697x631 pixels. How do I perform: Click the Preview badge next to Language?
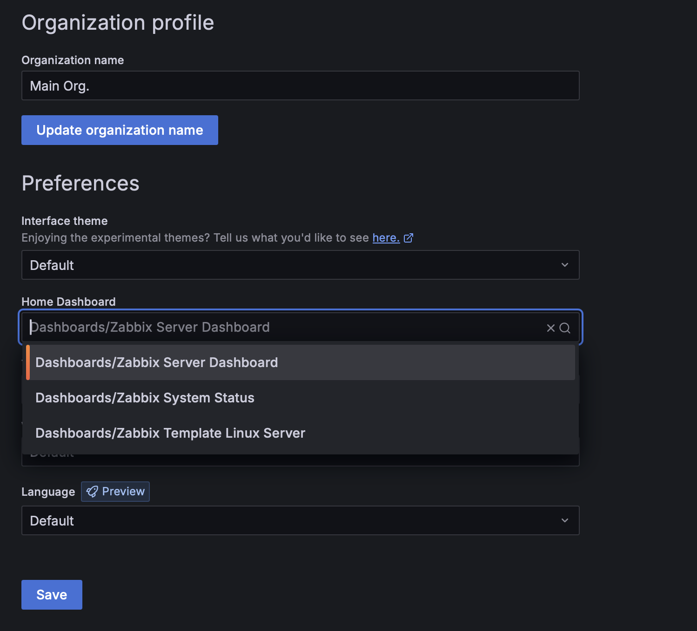click(115, 492)
